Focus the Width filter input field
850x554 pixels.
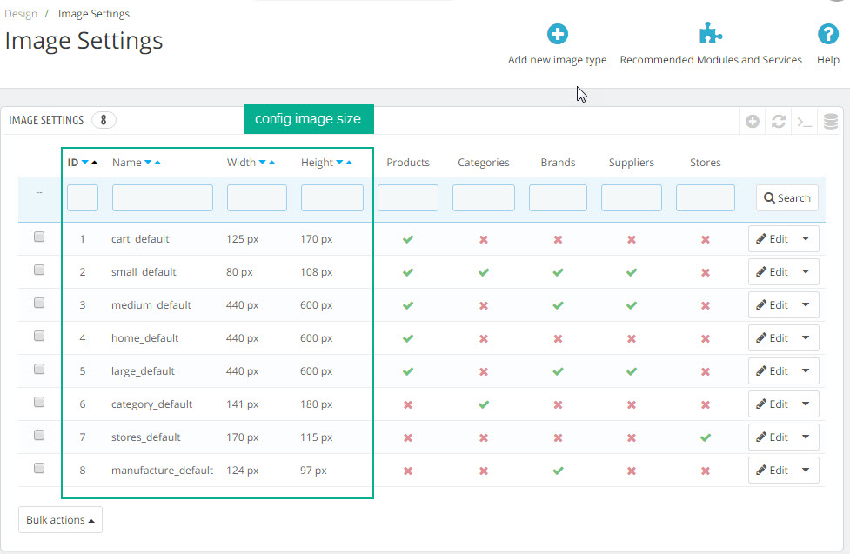coord(257,198)
